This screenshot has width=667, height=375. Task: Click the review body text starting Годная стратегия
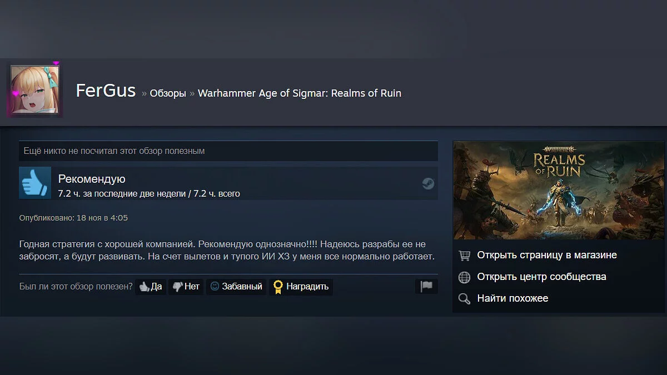tap(227, 251)
